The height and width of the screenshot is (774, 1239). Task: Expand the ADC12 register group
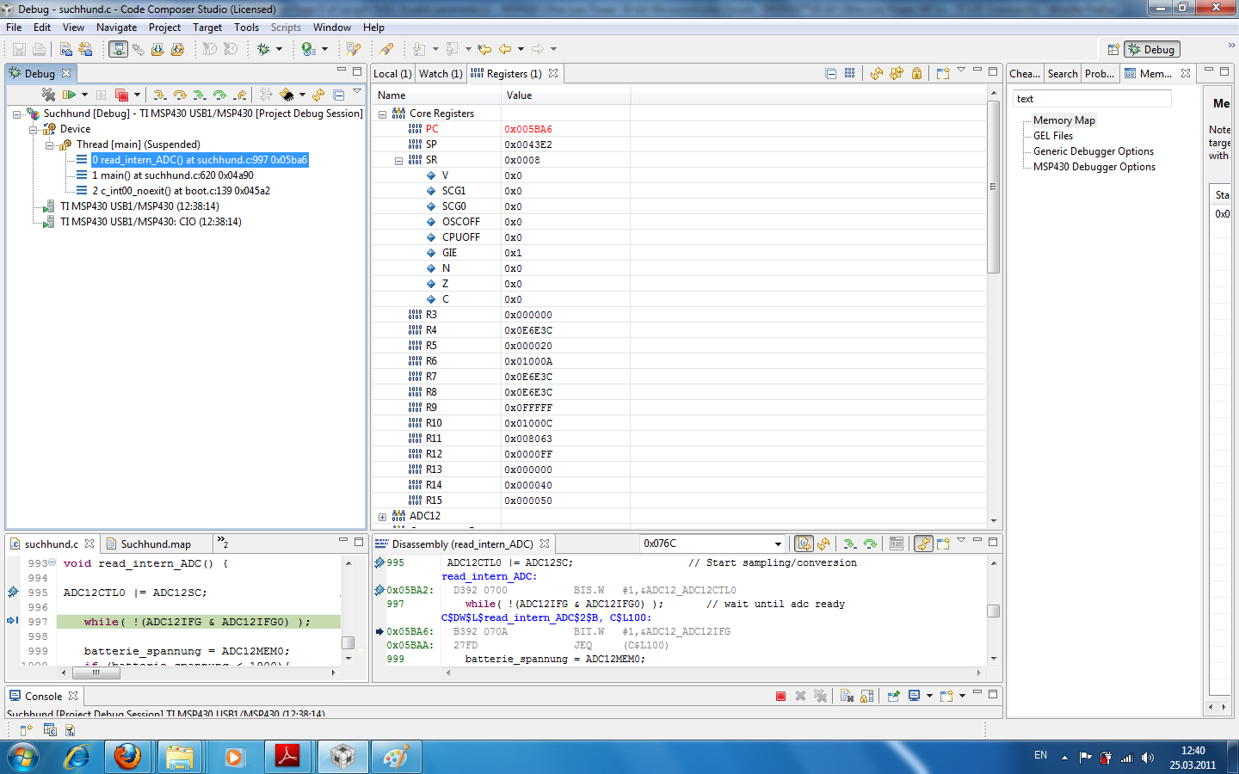(383, 517)
